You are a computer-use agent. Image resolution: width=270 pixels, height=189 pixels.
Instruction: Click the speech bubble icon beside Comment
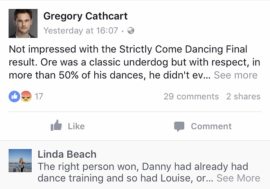179,126
